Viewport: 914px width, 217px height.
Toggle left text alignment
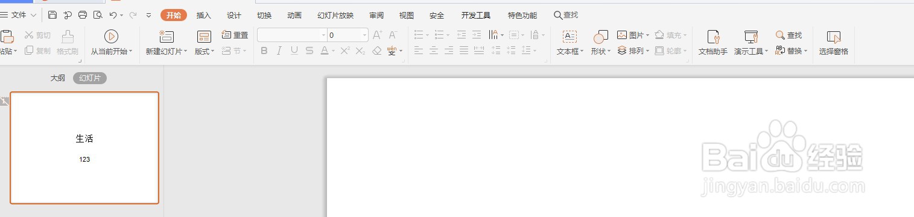coord(419,51)
